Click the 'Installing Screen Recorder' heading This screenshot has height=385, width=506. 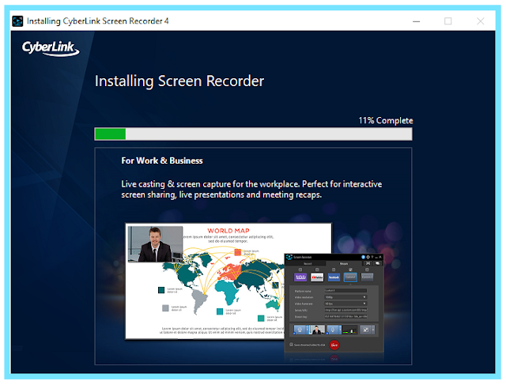pos(179,81)
